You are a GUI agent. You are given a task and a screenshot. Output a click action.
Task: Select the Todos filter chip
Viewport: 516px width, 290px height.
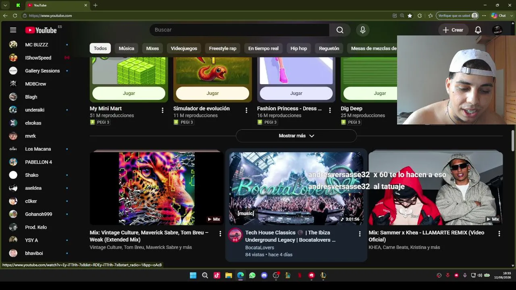click(100, 48)
